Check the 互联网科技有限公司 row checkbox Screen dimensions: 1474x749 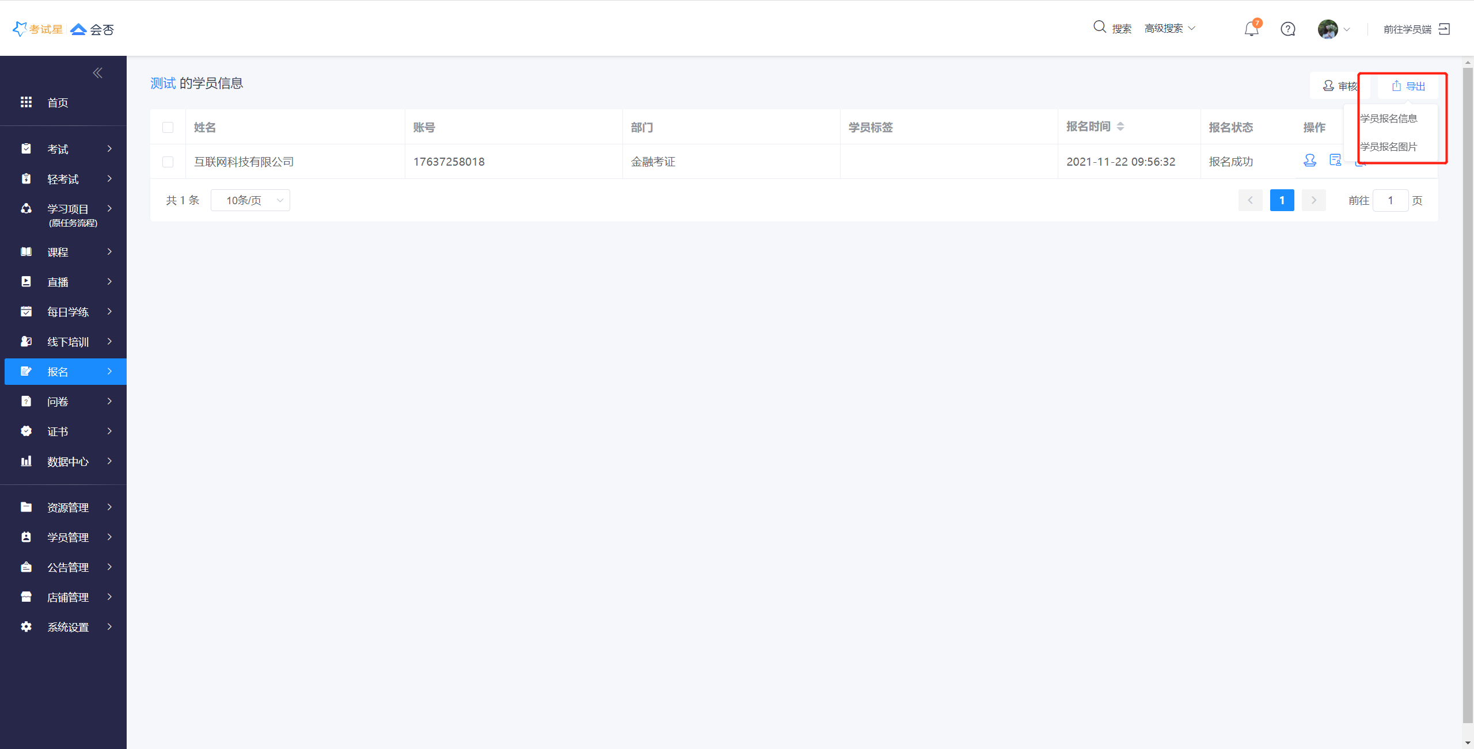[168, 162]
